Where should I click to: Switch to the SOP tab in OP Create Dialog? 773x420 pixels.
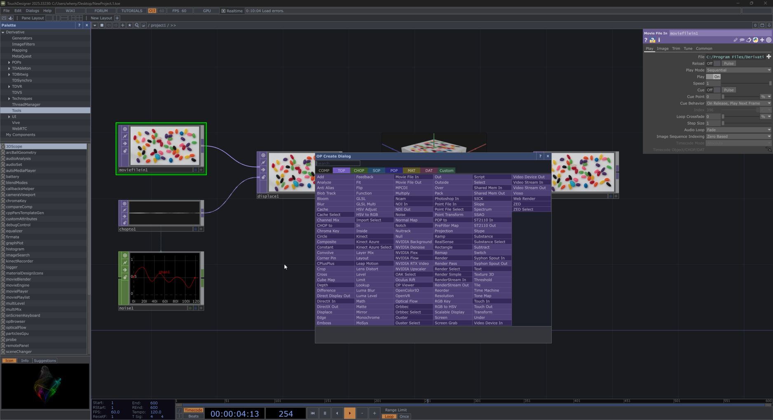click(377, 170)
